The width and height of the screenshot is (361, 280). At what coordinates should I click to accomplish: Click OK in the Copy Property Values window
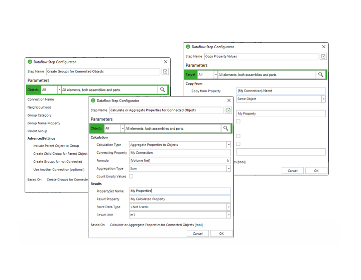[x=316, y=170]
